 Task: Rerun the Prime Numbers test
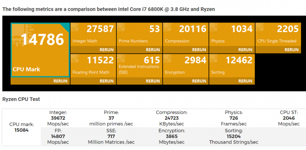click(x=153, y=50)
